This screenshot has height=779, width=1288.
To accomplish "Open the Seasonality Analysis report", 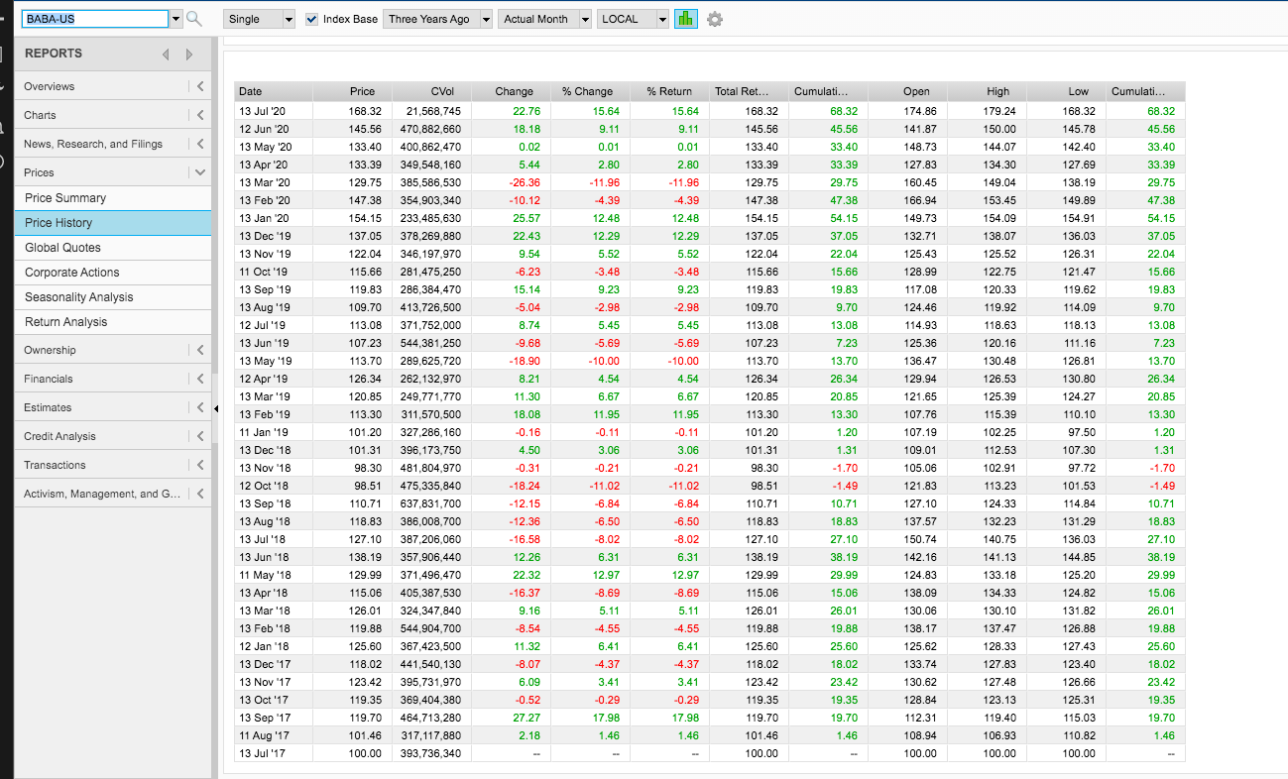I will 113,297.
